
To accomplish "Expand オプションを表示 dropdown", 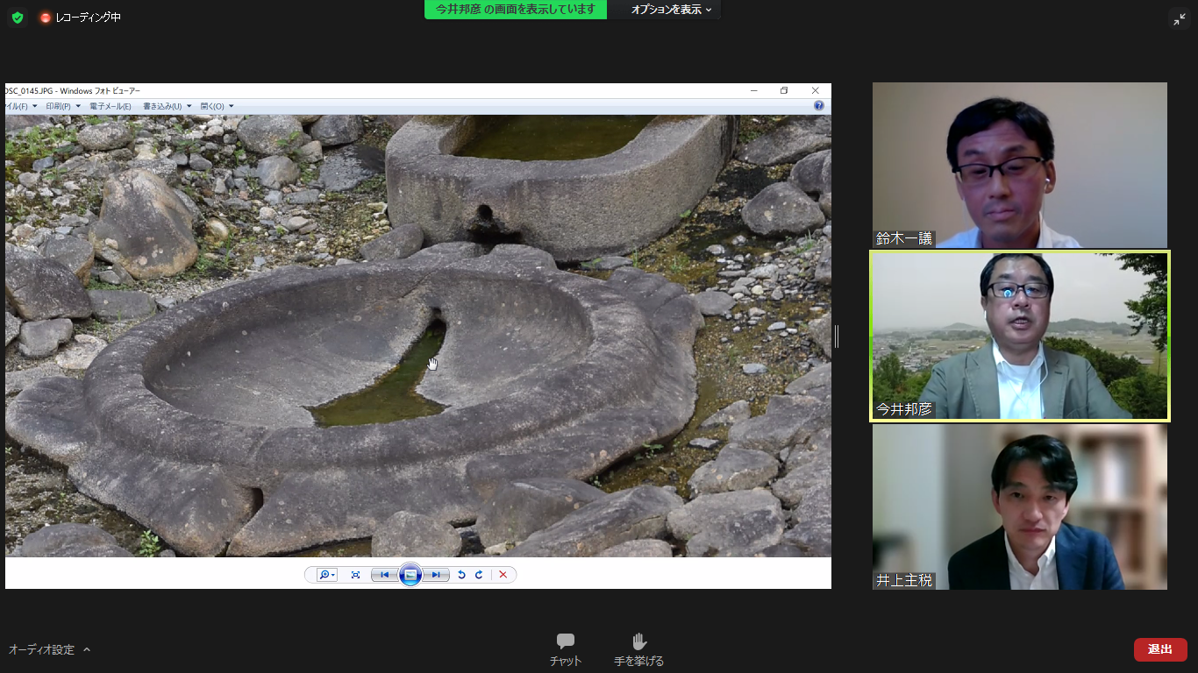I will (x=671, y=10).
